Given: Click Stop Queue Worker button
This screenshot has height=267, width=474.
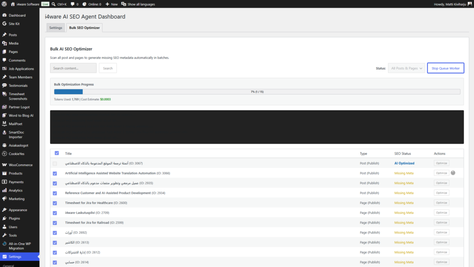Looking at the screenshot, I should tap(446, 68).
